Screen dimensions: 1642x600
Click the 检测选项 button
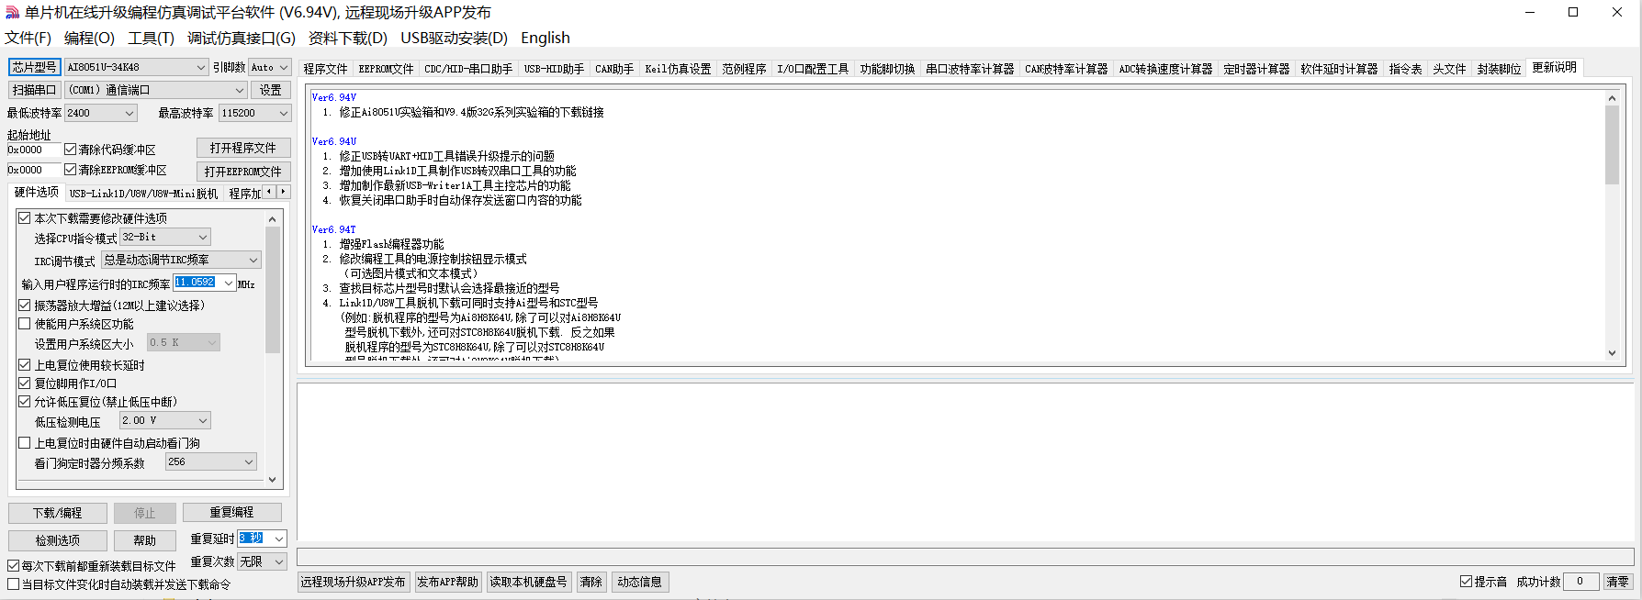pyautogui.click(x=58, y=540)
